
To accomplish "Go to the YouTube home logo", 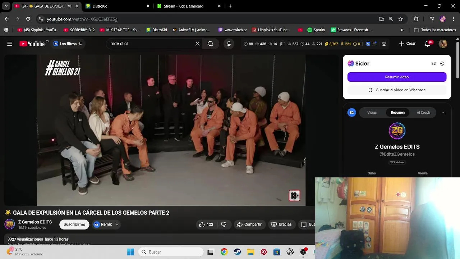I will [x=32, y=44].
